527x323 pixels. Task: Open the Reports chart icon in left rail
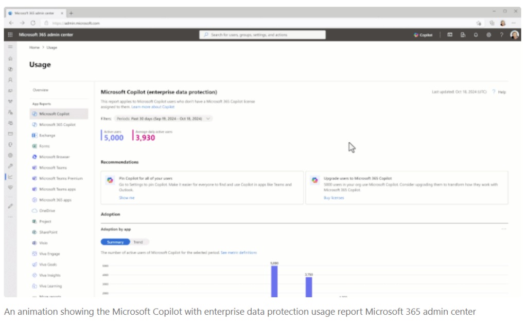click(10, 177)
